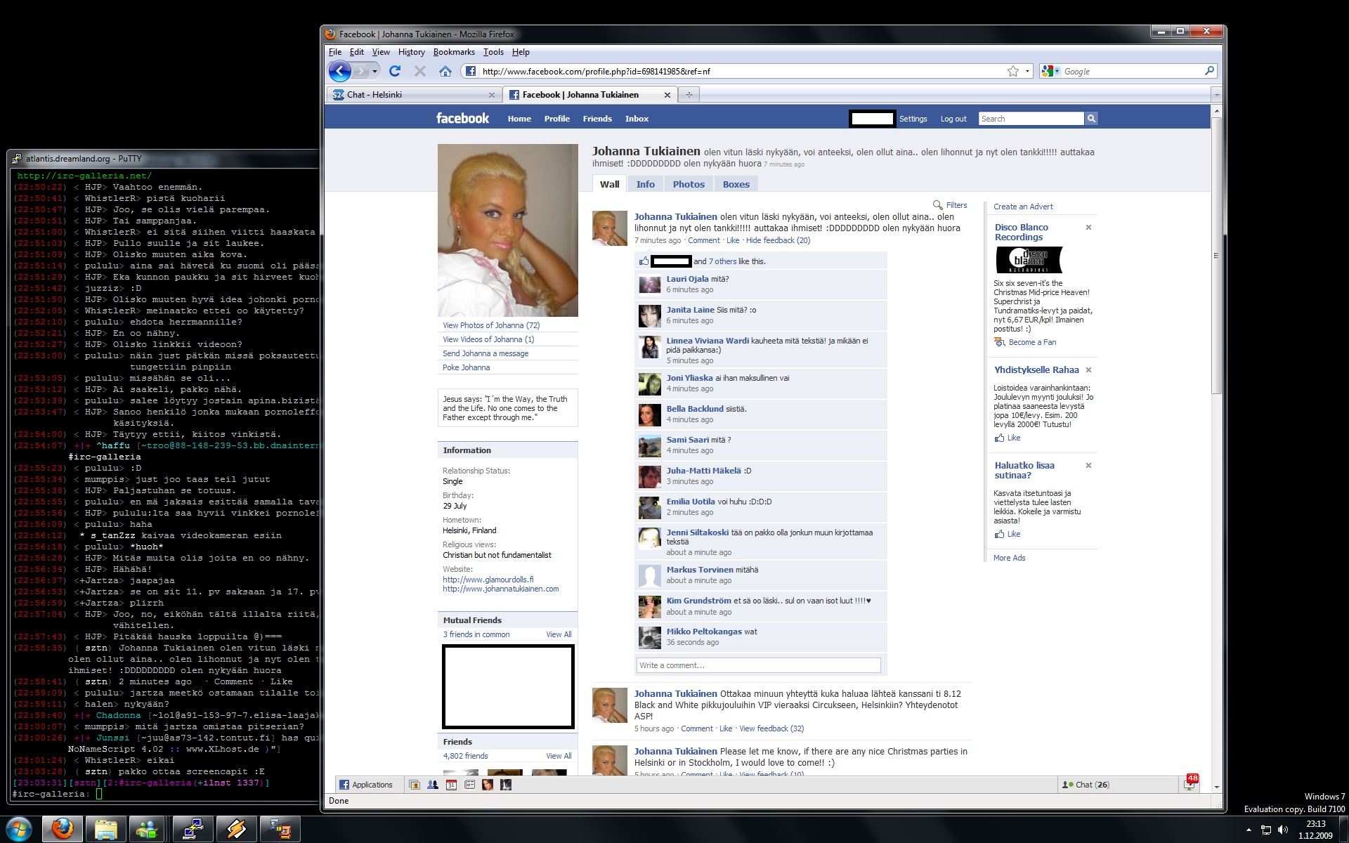Click the Poke Johanna link
The image size is (1349, 843).
tap(466, 367)
